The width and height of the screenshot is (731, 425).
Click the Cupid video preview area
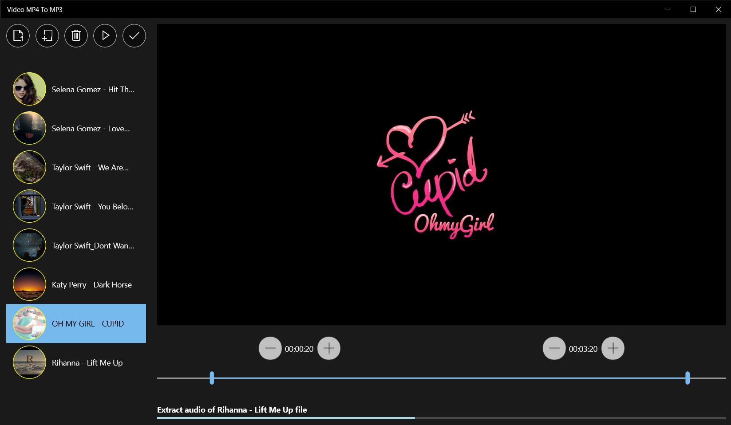point(442,174)
